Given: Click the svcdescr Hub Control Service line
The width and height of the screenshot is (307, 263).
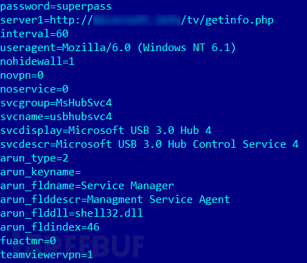Looking at the screenshot, I should [149, 144].
